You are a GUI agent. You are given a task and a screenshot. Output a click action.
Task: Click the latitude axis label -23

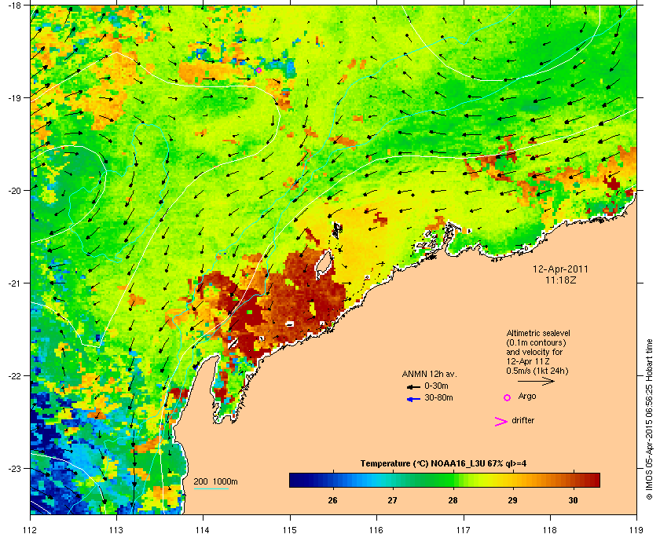pyautogui.click(x=14, y=468)
